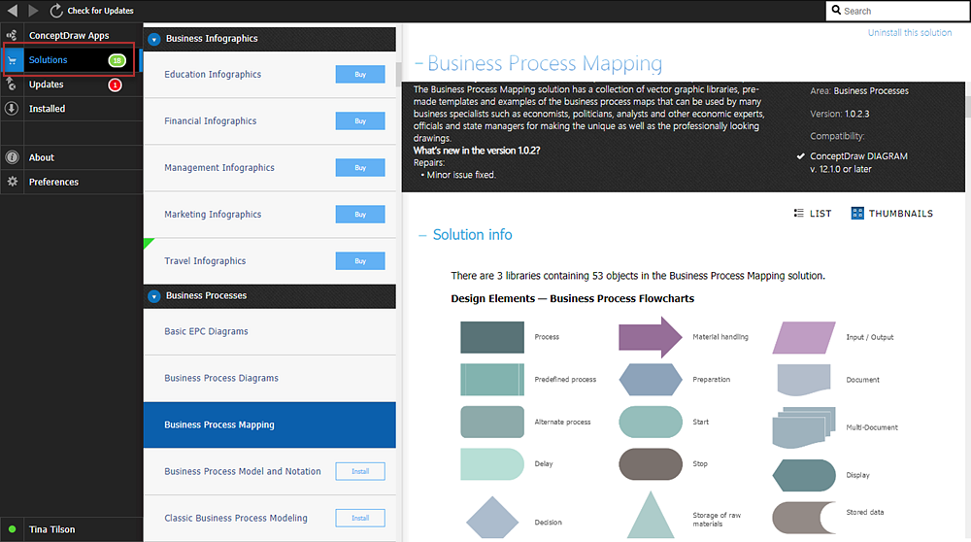Click the Updates sidebar icon
The height and width of the screenshot is (542, 971).
[12, 85]
